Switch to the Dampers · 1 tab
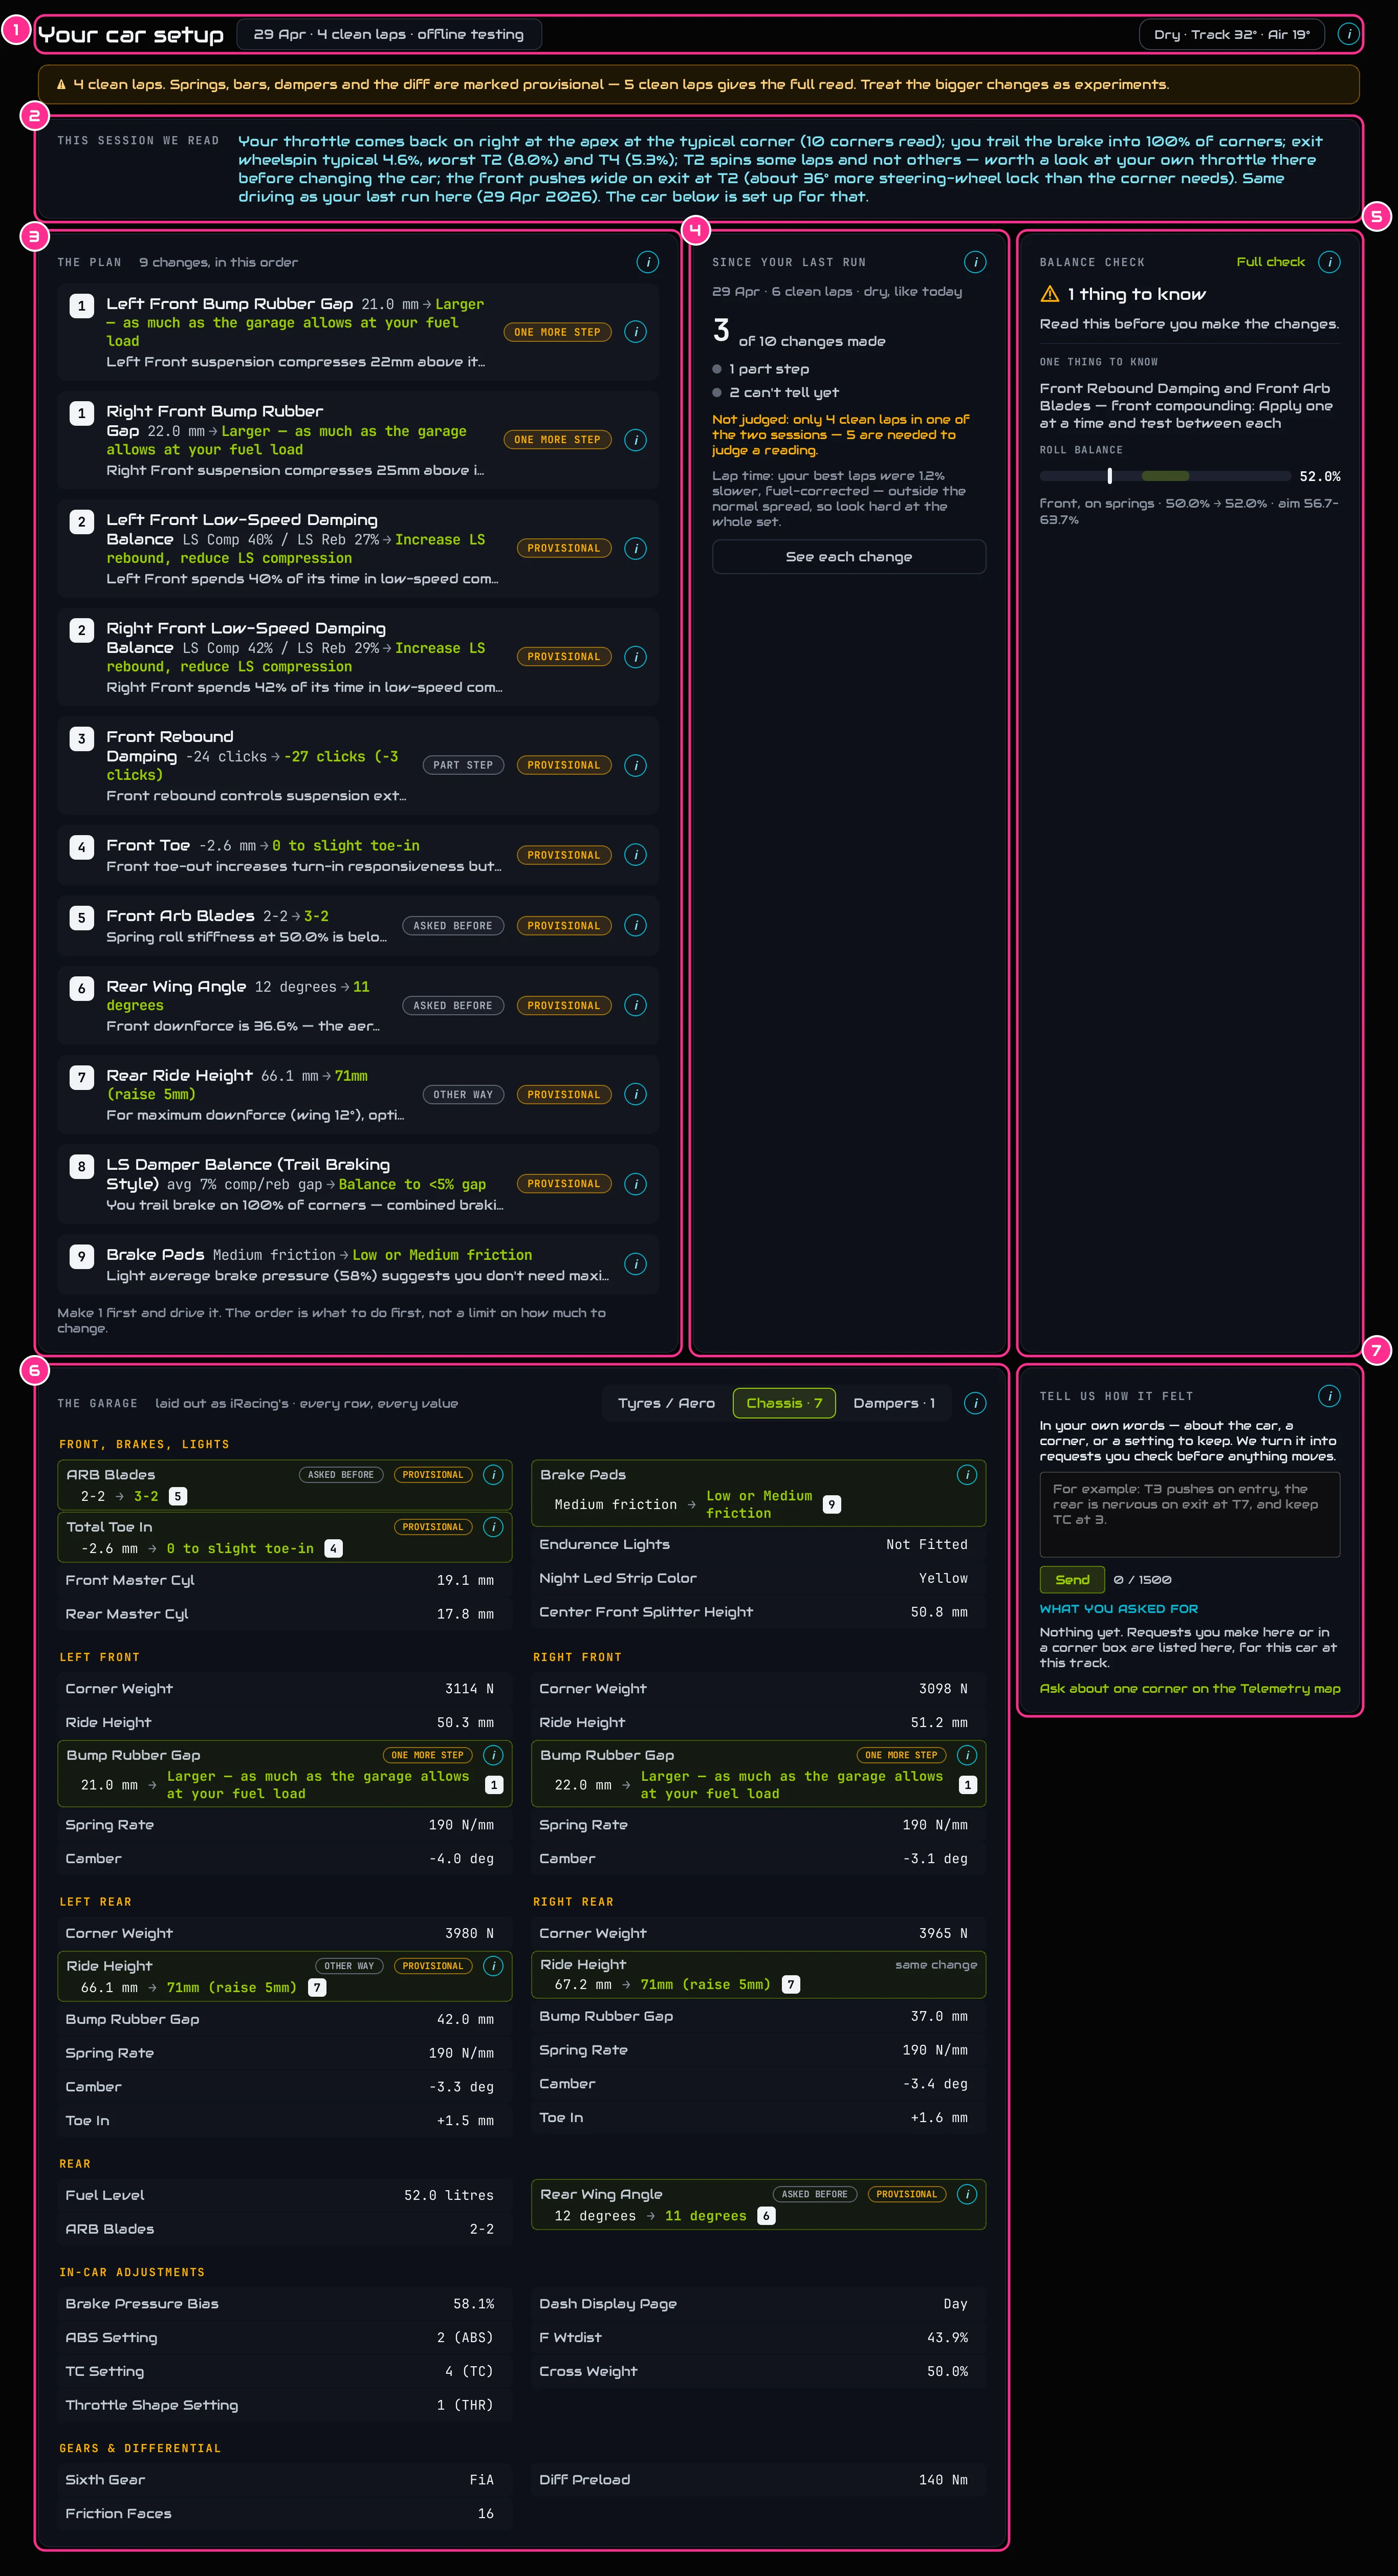 pyautogui.click(x=894, y=1403)
